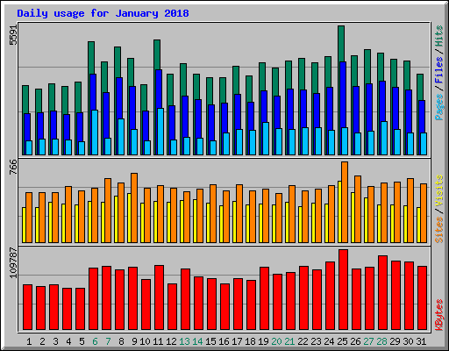Click the '109787' axis maximum label
Viewport: 449px width, 351px height.
tap(13, 262)
